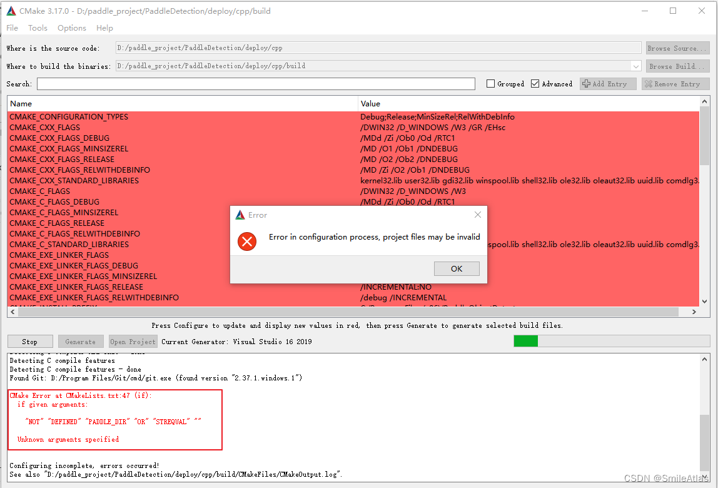Click the red error icon in dialog

[247, 241]
